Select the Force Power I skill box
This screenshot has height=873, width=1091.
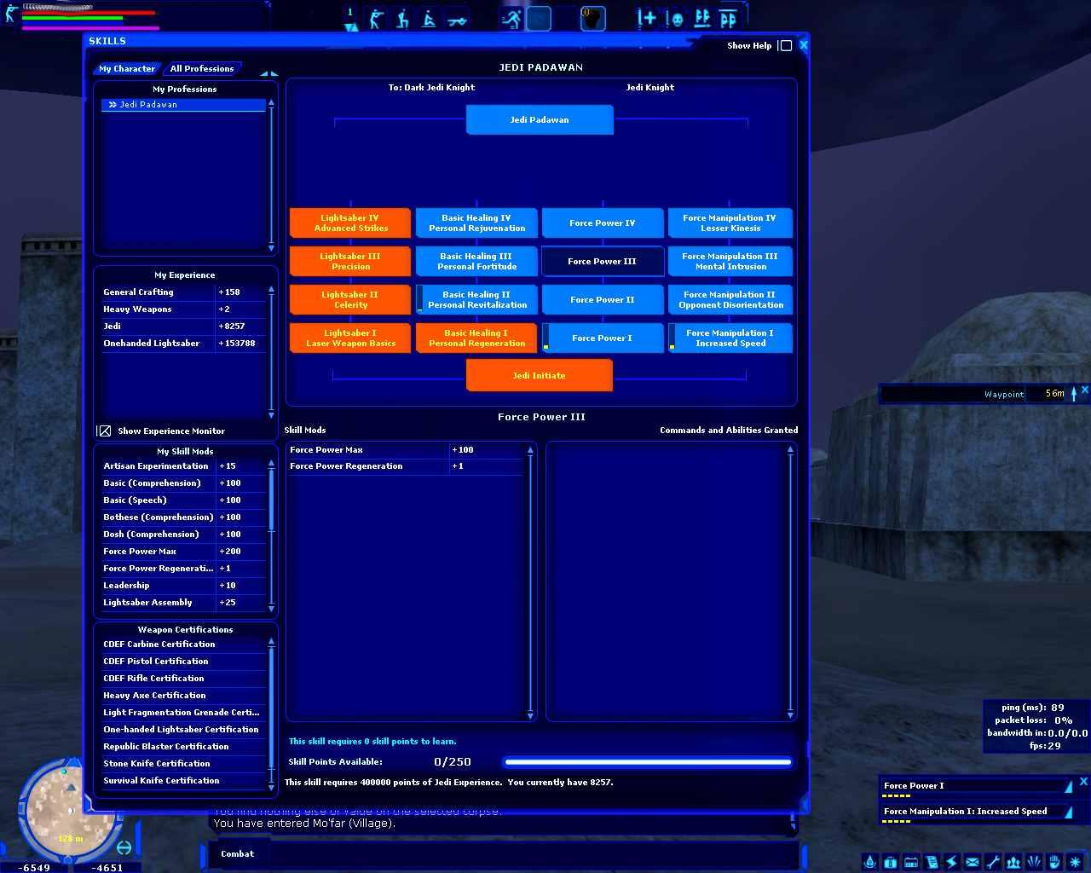(x=603, y=338)
